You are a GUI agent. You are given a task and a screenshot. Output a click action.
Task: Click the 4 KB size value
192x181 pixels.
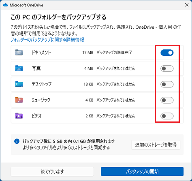[x=89, y=100]
